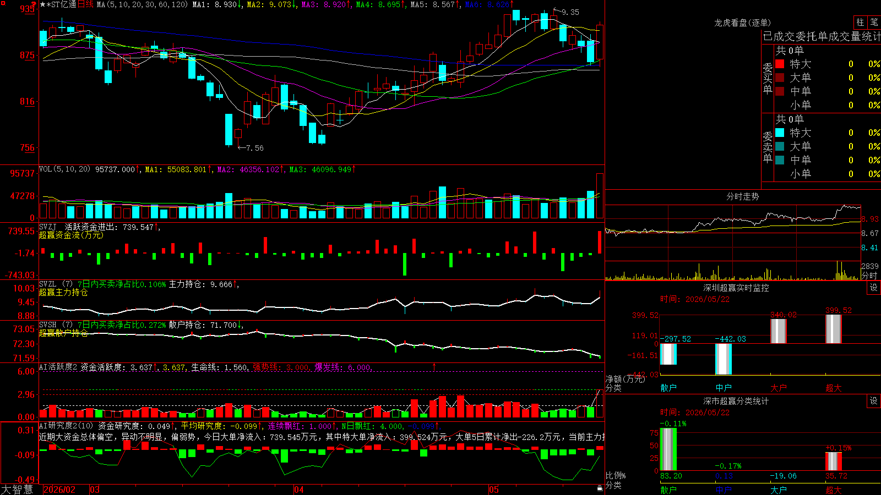This screenshot has height=495, width=881.
Task: Click the MA2: 9.073 value in the header
Action: click(x=269, y=4)
